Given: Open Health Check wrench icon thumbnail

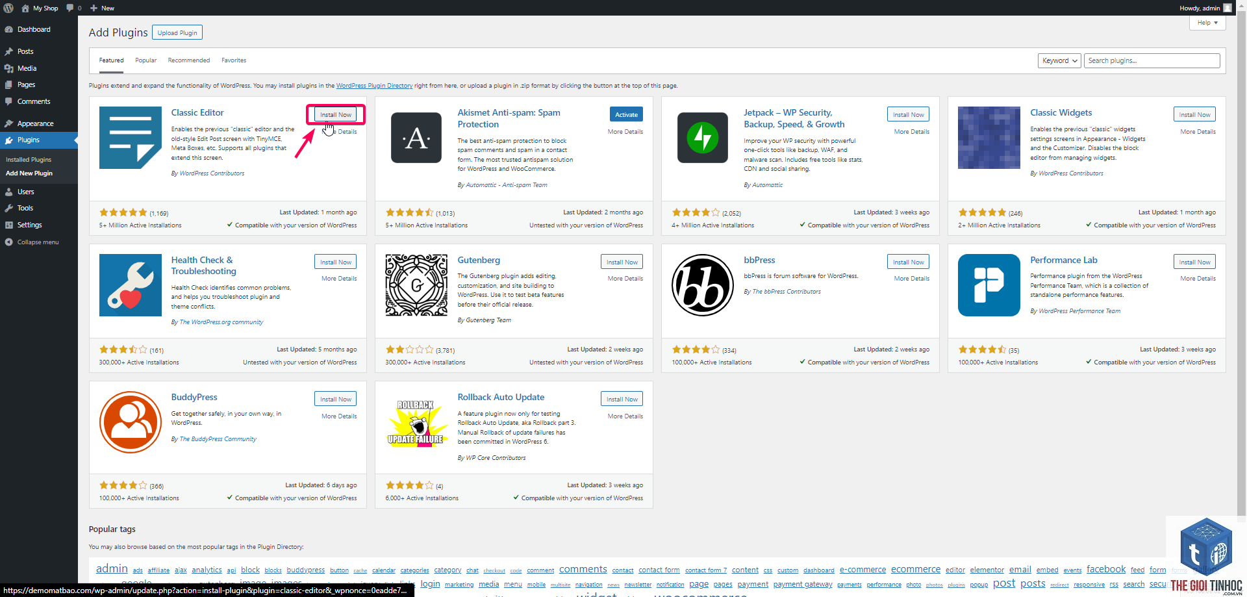Looking at the screenshot, I should tap(131, 285).
